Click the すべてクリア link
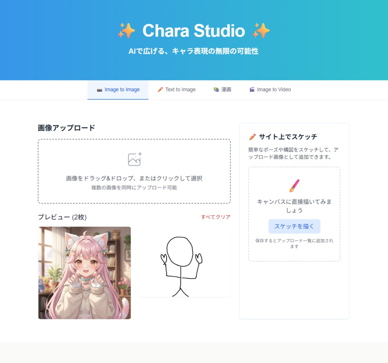This screenshot has width=388, height=363. 216,217
